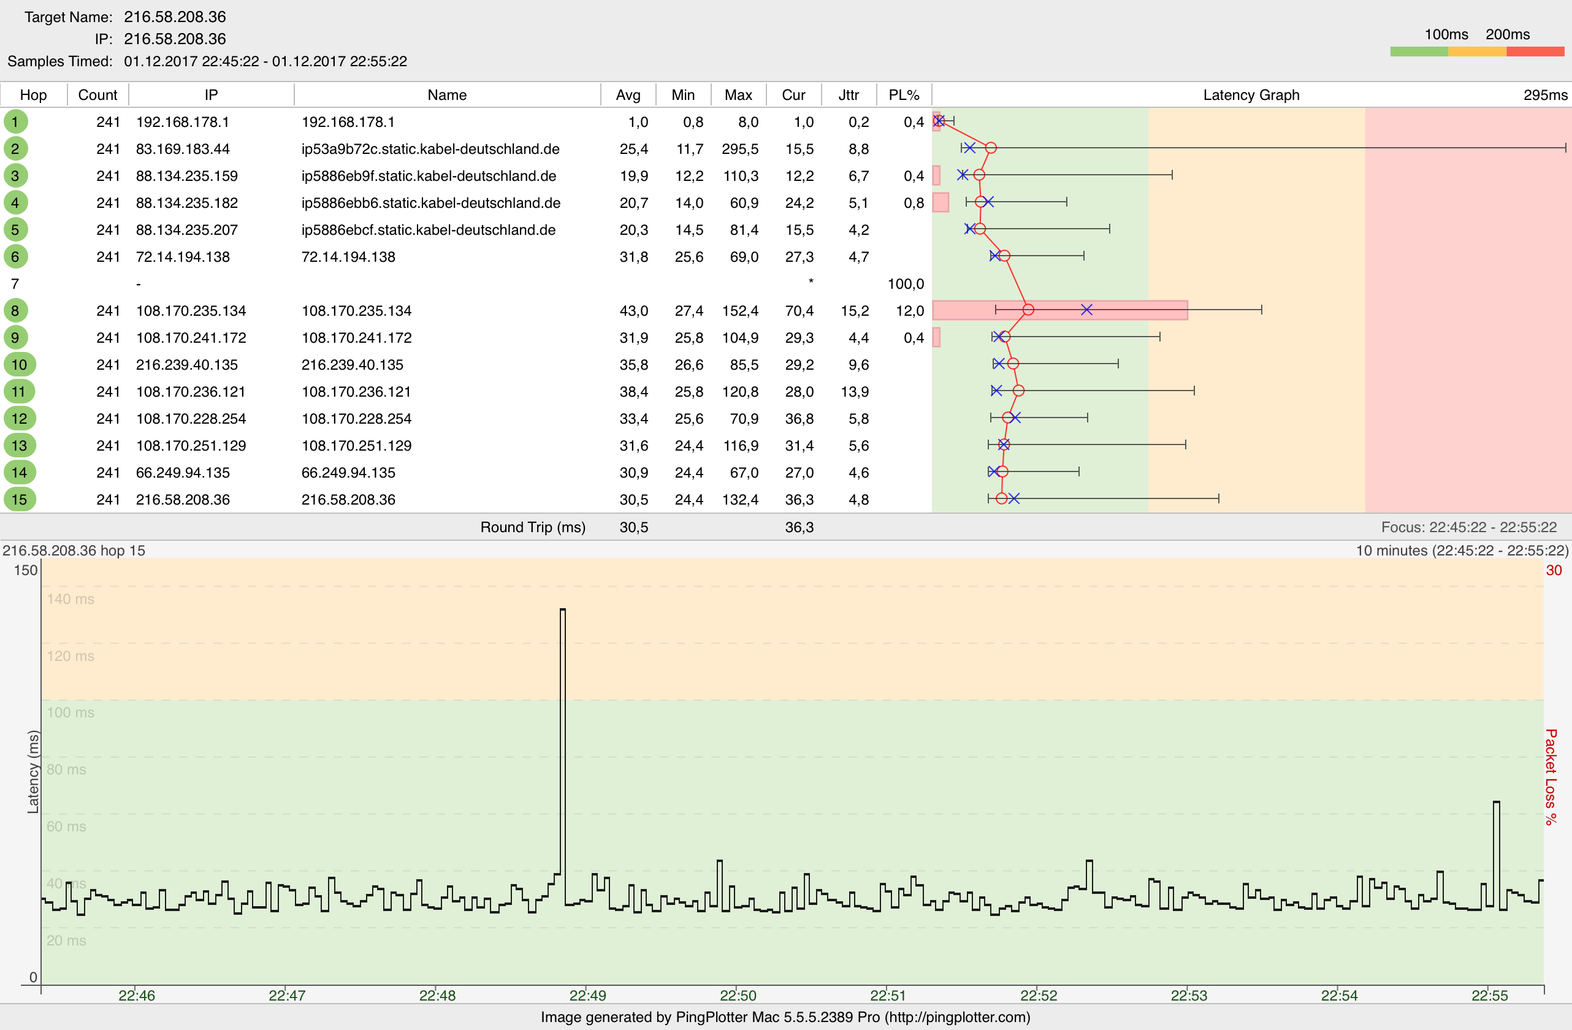Click jitter value 15,2 for hop 8
The width and height of the screenshot is (1572, 1030).
(855, 310)
